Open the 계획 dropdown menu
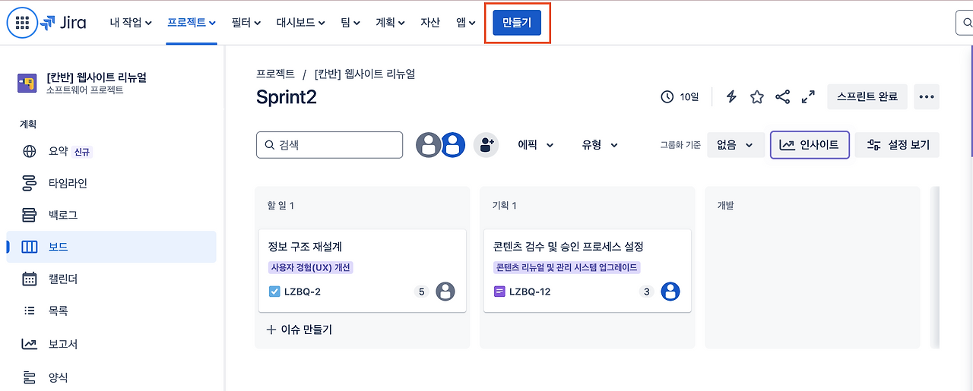The width and height of the screenshot is (973, 391). tap(391, 23)
